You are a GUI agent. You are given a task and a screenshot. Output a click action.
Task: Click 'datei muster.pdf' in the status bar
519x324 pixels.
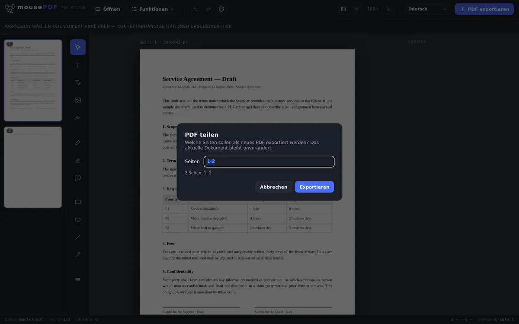coord(24,320)
